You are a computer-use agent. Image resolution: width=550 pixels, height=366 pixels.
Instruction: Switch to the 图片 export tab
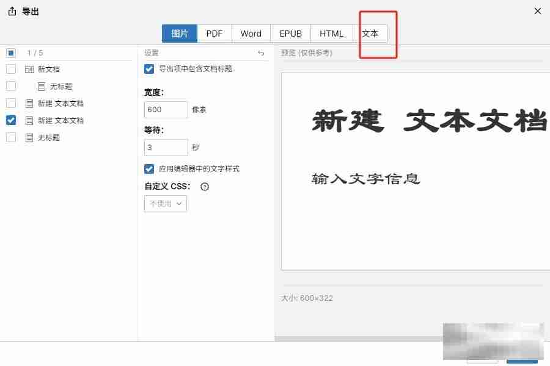point(180,34)
